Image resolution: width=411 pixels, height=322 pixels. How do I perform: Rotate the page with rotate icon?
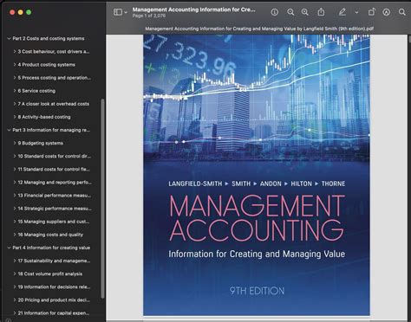point(372,12)
